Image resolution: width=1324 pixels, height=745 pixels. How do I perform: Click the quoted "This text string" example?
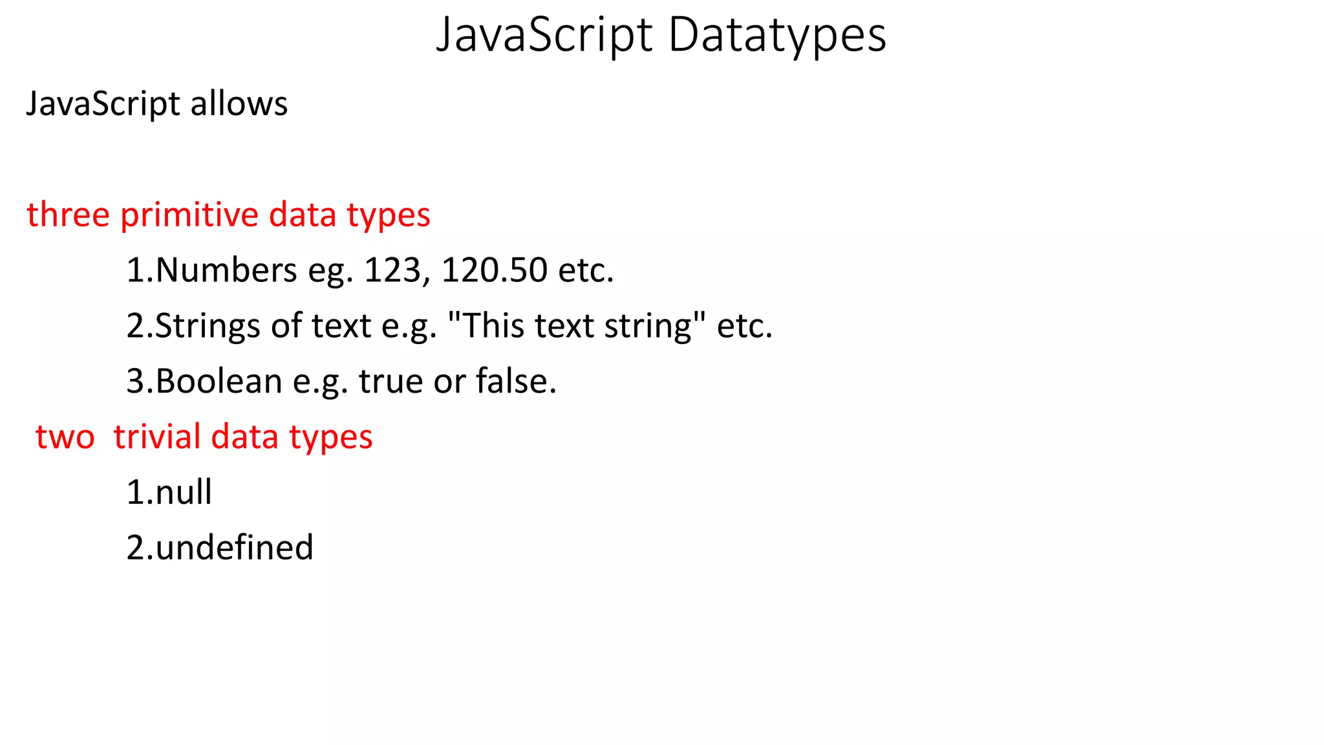tap(576, 325)
